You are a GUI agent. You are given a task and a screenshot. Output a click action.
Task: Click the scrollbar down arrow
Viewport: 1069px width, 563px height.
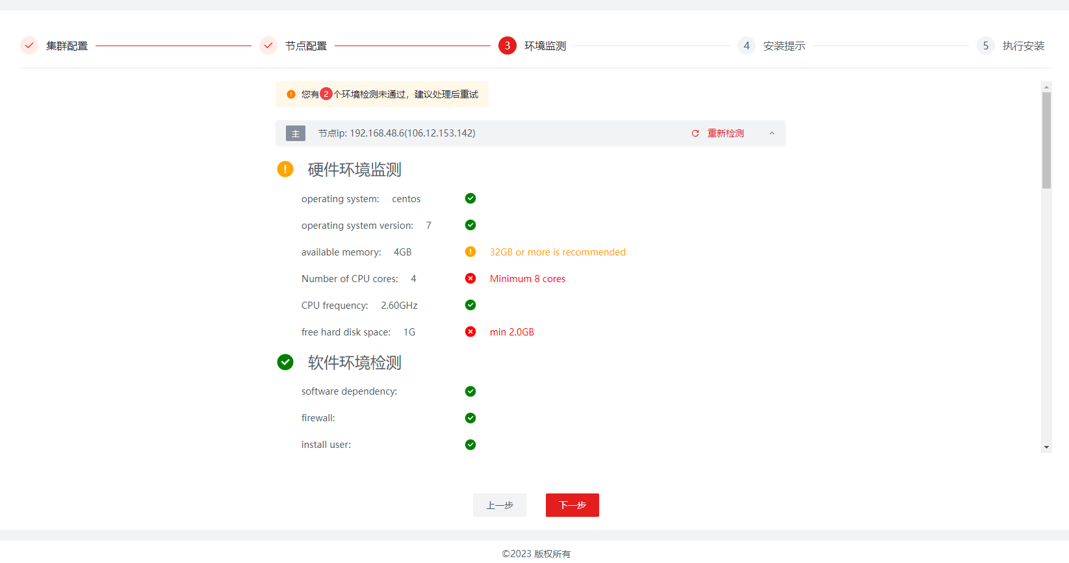pyautogui.click(x=1046, y=447)
